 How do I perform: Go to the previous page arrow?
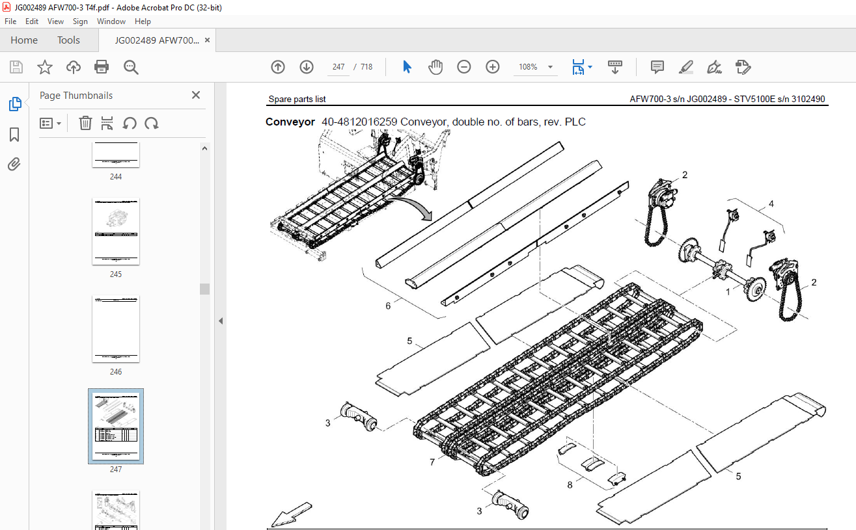(x=278, y=67)
